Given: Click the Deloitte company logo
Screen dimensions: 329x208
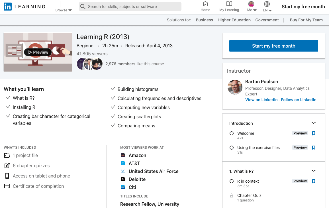Looking at the screenshot, I should pos(123,179).
